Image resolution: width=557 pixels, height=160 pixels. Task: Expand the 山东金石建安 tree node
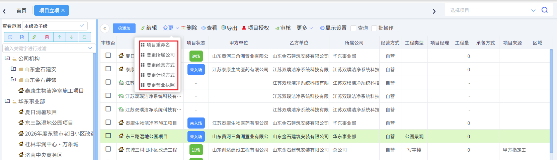pos(13,69)
